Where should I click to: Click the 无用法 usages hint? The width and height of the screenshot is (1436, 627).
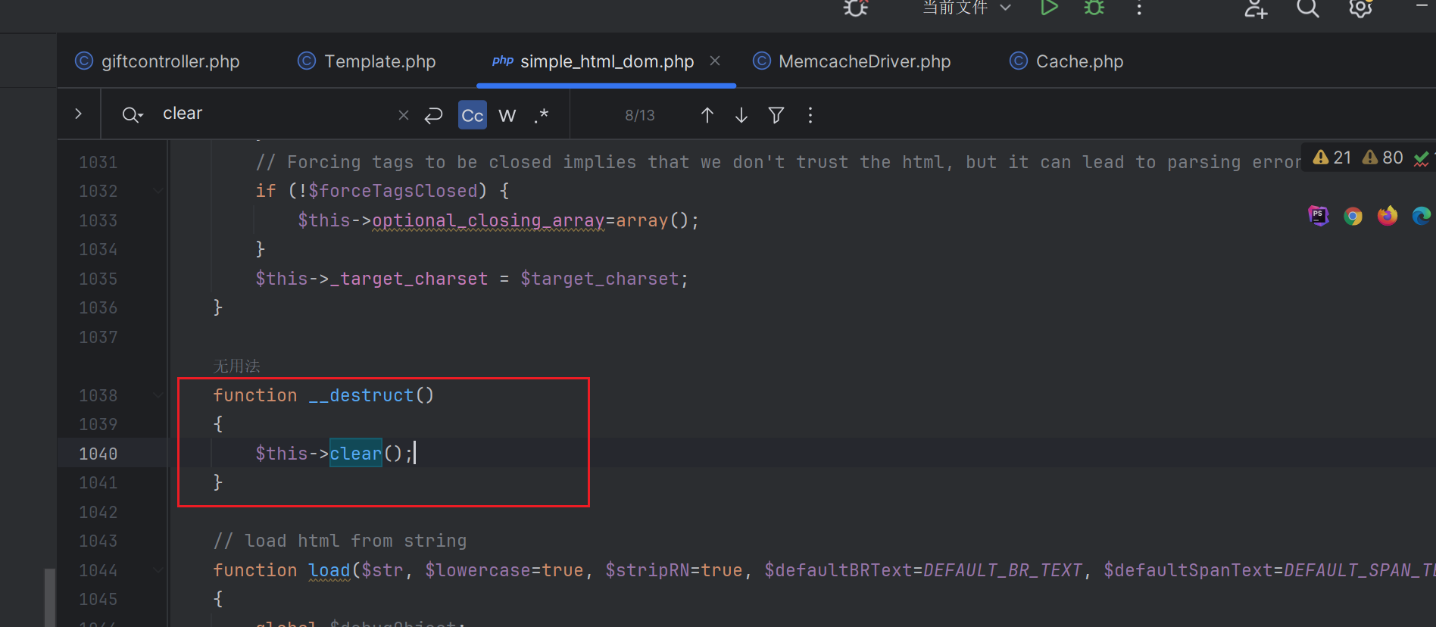click(236, 367)
